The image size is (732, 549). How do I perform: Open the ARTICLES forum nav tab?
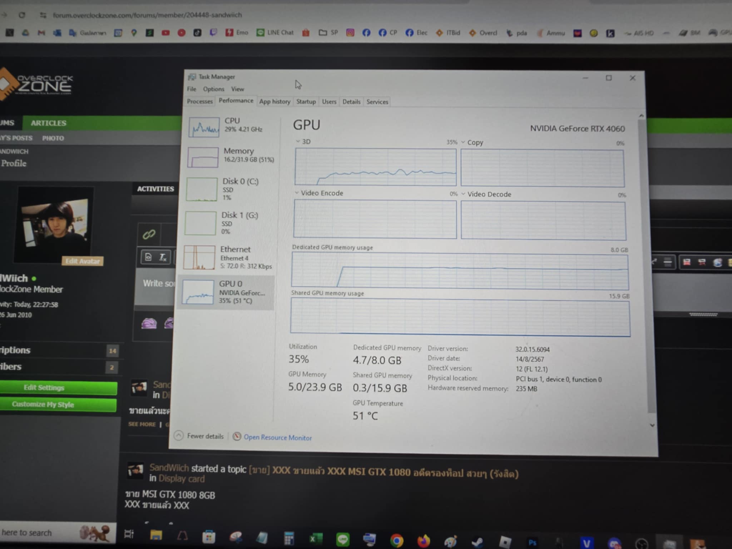(x=48, y=123)
